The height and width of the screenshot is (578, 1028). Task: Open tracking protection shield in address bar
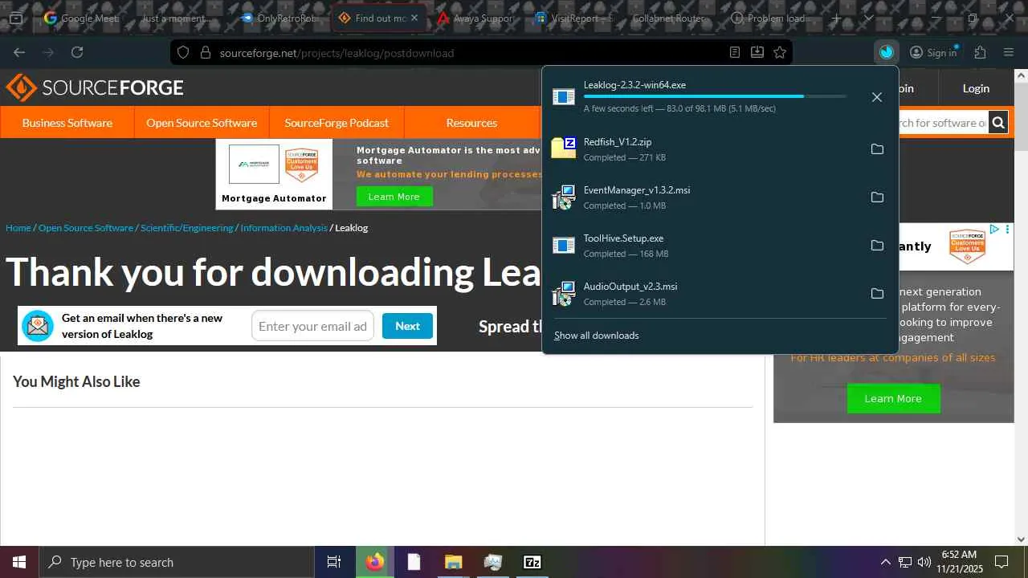coord(183,53)
